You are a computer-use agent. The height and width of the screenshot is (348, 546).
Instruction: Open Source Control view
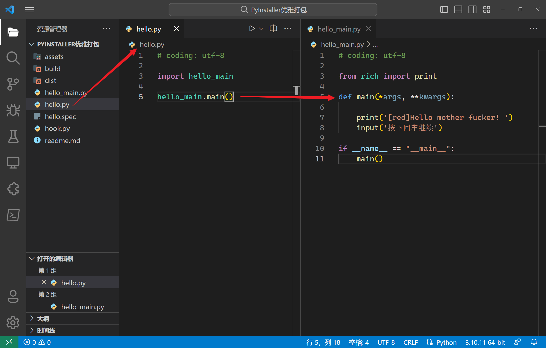tap(13, 84)
